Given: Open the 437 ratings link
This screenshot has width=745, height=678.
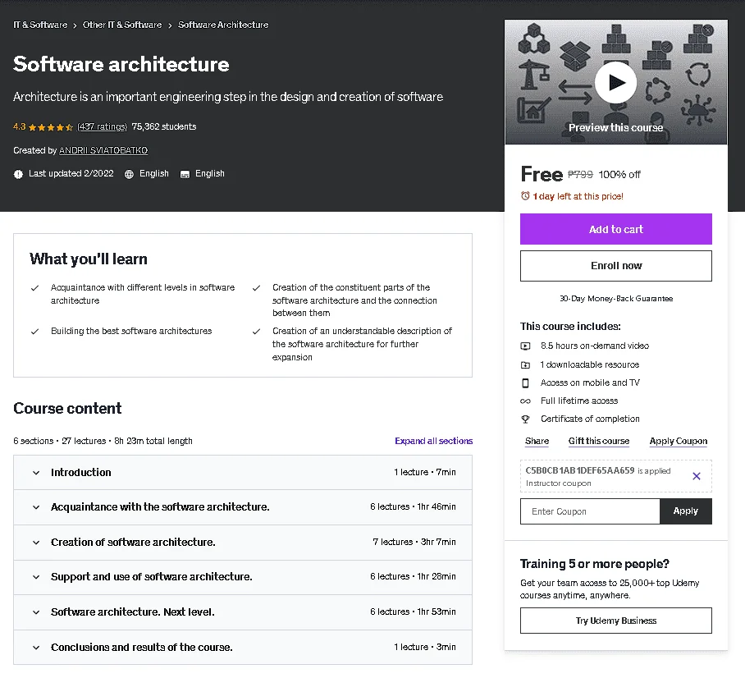Looking at the screenshot, I should coord(103,126).
